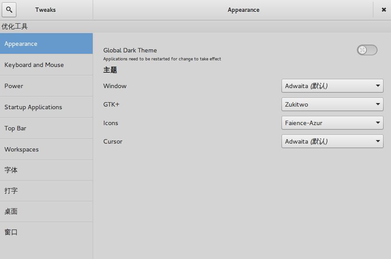The image size is (391, 259).
Task: Click the 优化工具 menu label
Action: pos(15,26)
